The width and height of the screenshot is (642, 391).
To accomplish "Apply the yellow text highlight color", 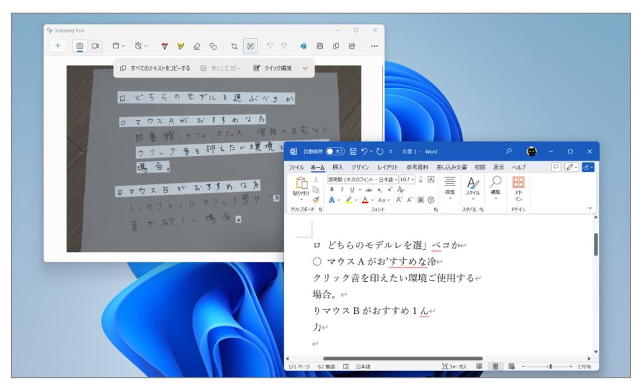I will click(x=349, y=200).
